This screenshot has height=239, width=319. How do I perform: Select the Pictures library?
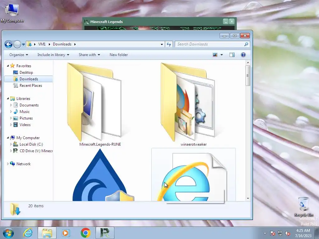(26, 118)
